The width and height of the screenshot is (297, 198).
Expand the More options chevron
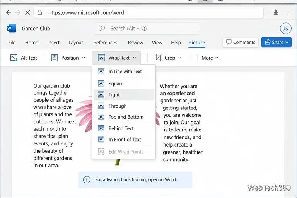217,58
